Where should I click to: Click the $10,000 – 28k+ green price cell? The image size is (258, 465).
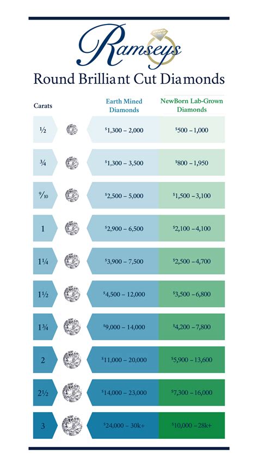tap(192, 426)
